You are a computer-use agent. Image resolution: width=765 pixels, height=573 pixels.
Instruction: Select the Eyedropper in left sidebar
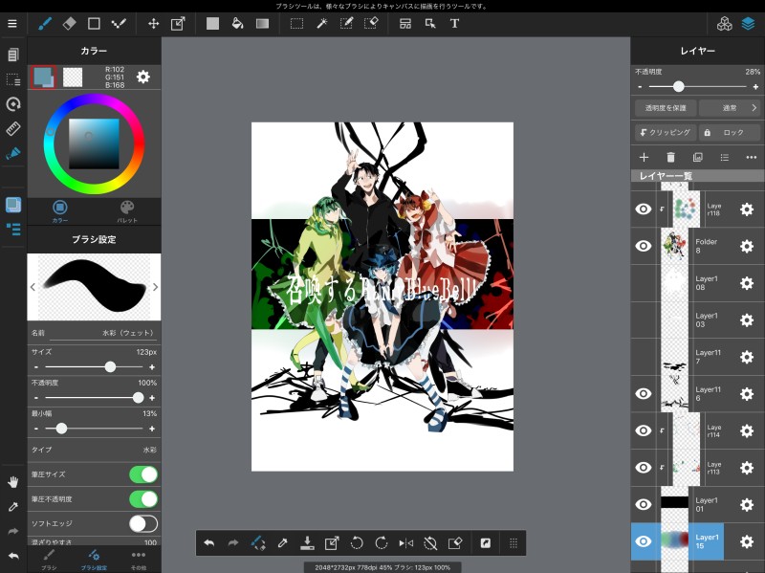coord(13,507)
